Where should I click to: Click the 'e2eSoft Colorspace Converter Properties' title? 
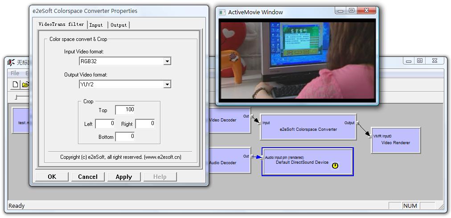(x=85, y=11)
